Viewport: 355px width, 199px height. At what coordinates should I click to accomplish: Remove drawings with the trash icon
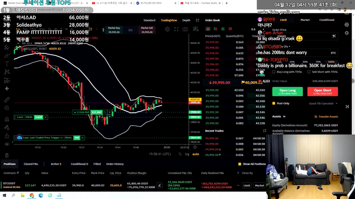pos(7,155)
